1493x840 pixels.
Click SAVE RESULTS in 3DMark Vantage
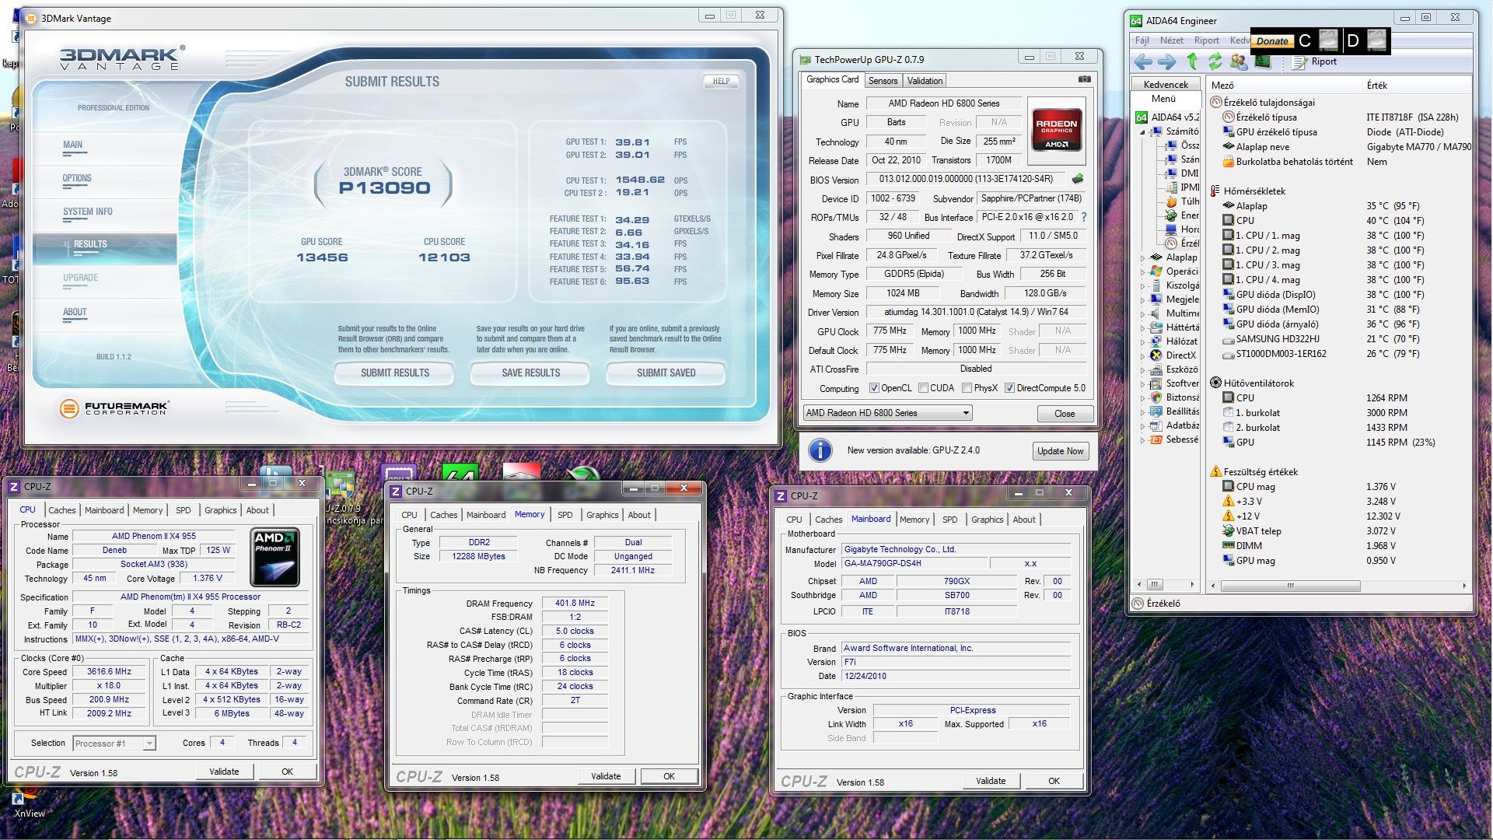tap(531, 373)
